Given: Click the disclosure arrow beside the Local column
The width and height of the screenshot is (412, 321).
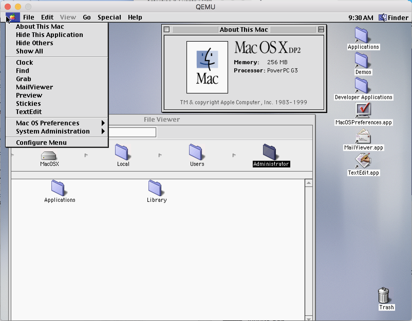Looking at the screenshot, I should coord(161,155).
